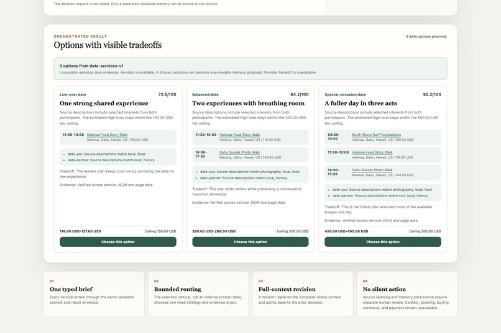The image size is (501, 333).
Task: Click 'Balanced date' tier label
Action: point(206,95)
